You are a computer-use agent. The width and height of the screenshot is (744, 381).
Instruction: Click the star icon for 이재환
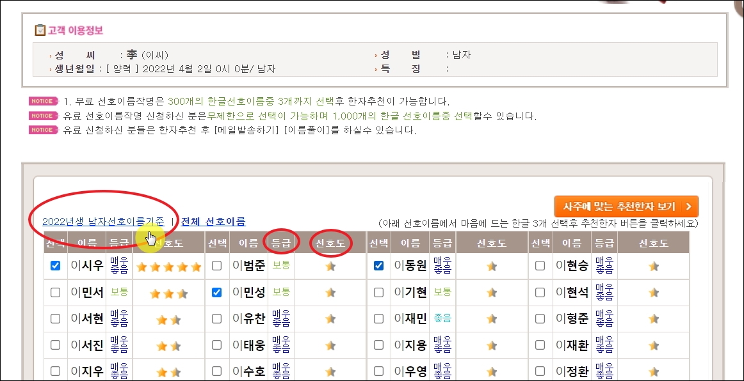pos(654,346)
